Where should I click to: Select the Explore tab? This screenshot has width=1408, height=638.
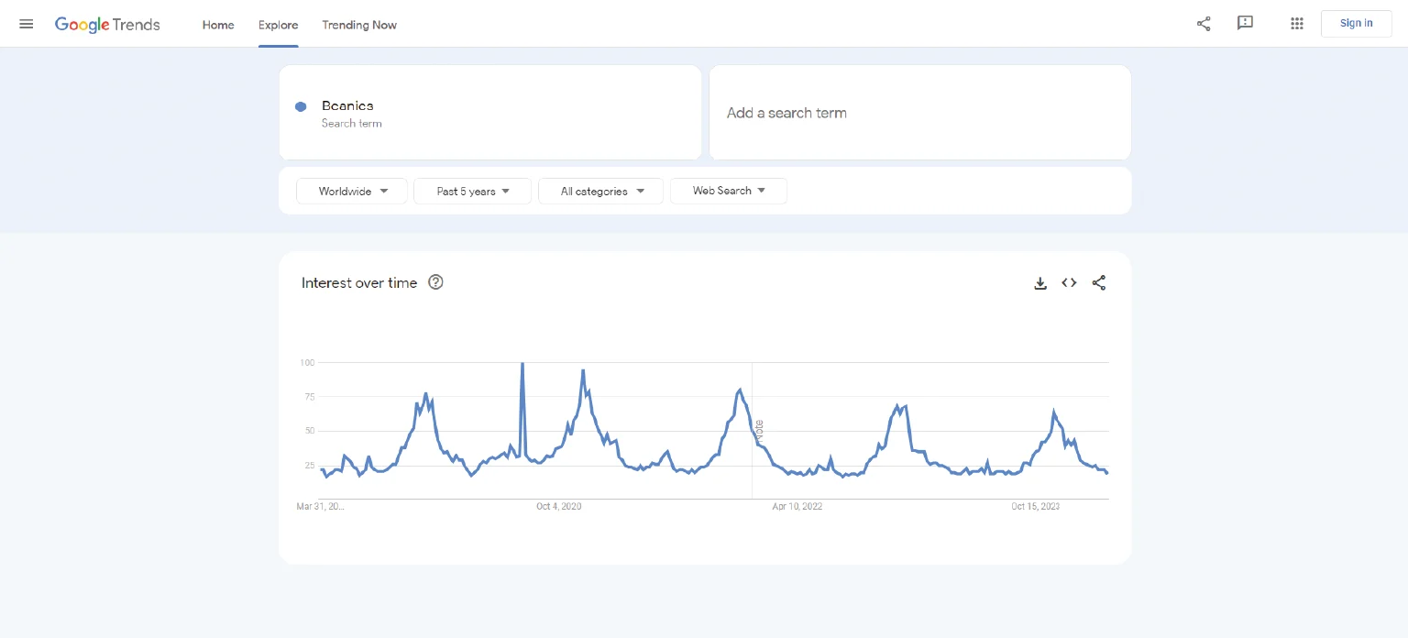click(278, 25)
